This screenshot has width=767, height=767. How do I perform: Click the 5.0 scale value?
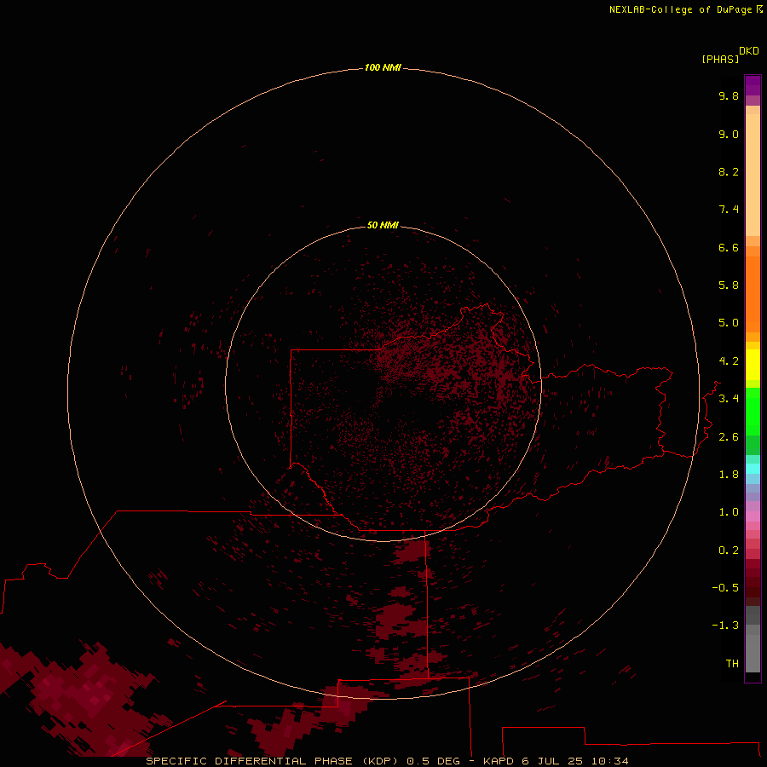(729, 323)
